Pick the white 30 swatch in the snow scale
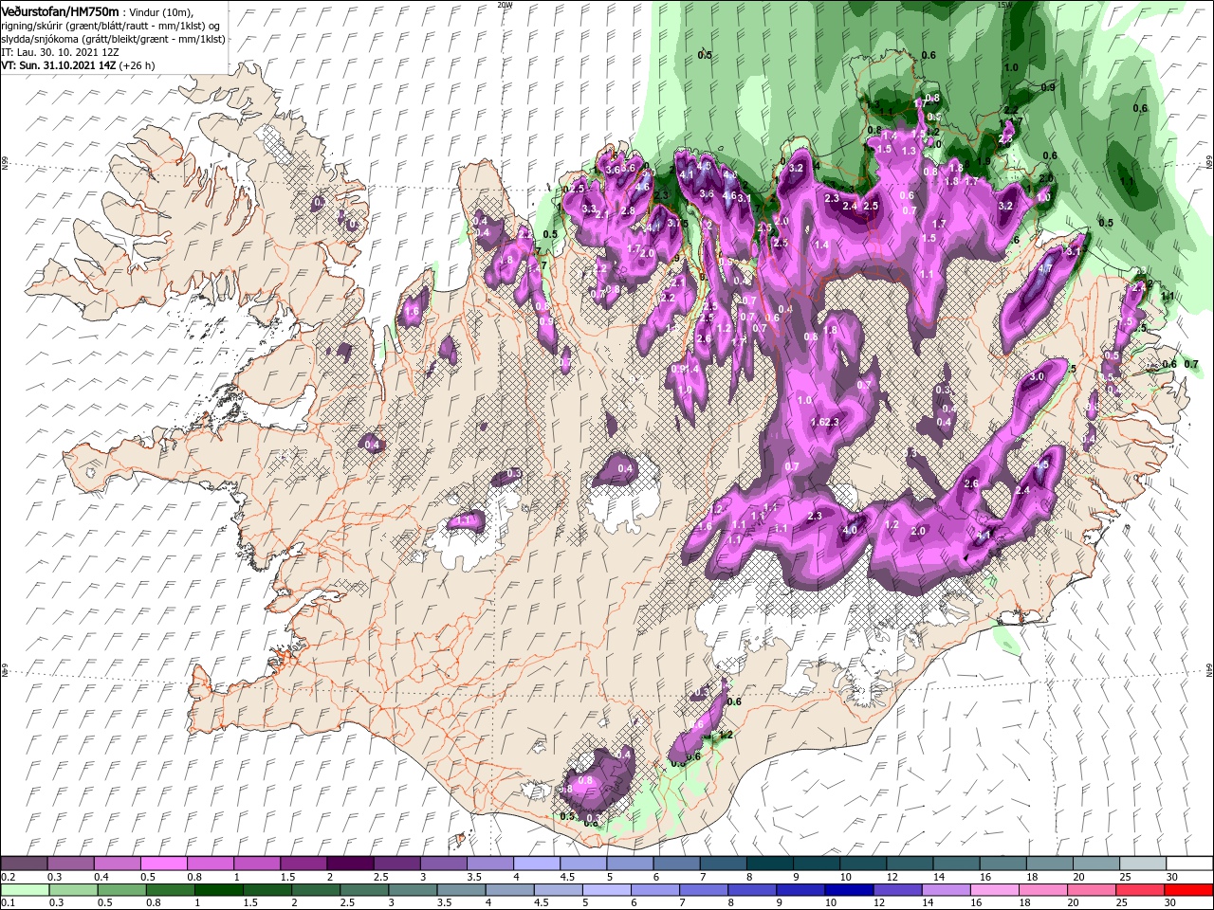 1189,864
